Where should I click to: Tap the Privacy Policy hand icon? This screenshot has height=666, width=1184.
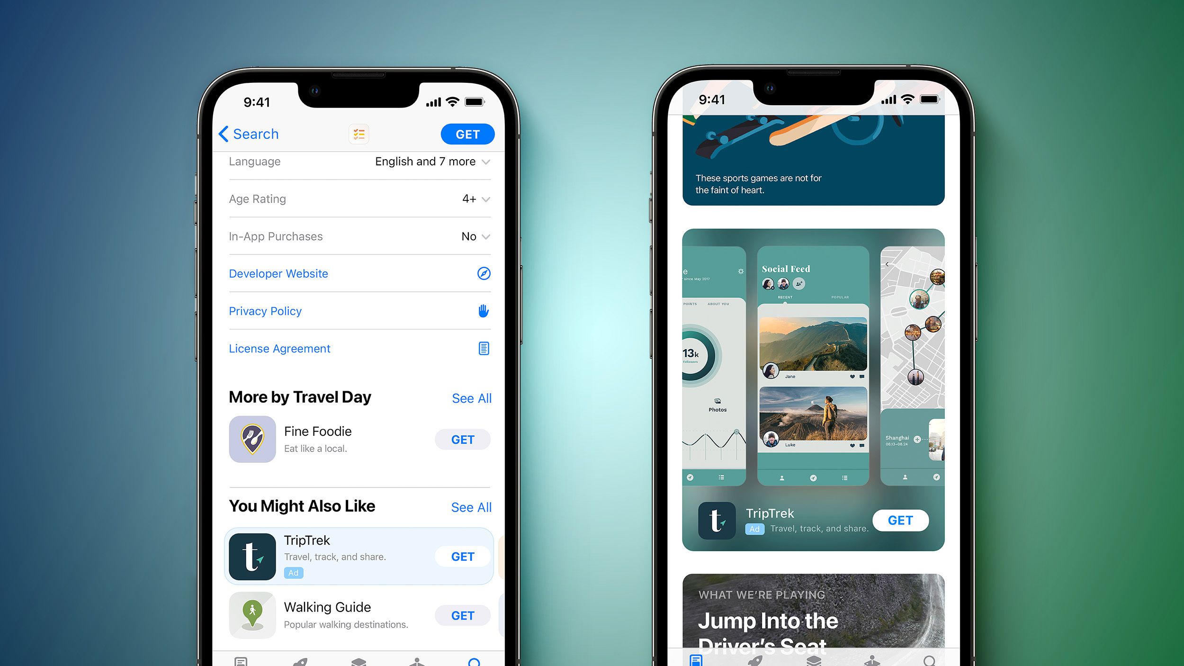pos(482,311)
